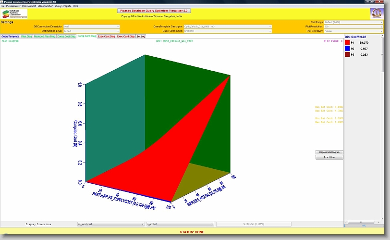390x240 pixels.
Task: Choose ps_supplycost display dimension dropdown
Action: 110,224
